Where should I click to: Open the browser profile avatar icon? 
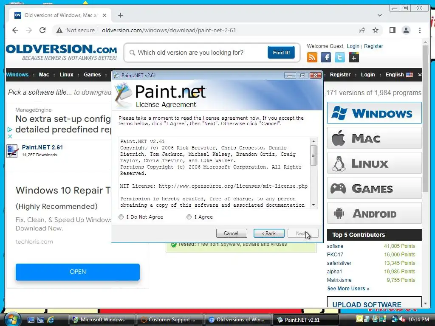click(406, 30)
